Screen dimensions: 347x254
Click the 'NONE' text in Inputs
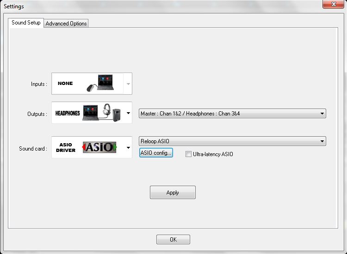point(65,83)
